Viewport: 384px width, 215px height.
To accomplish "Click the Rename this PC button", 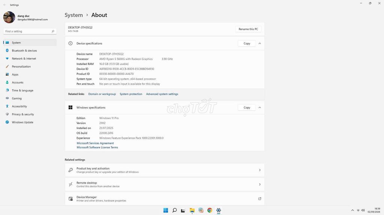I will (248, 29).
